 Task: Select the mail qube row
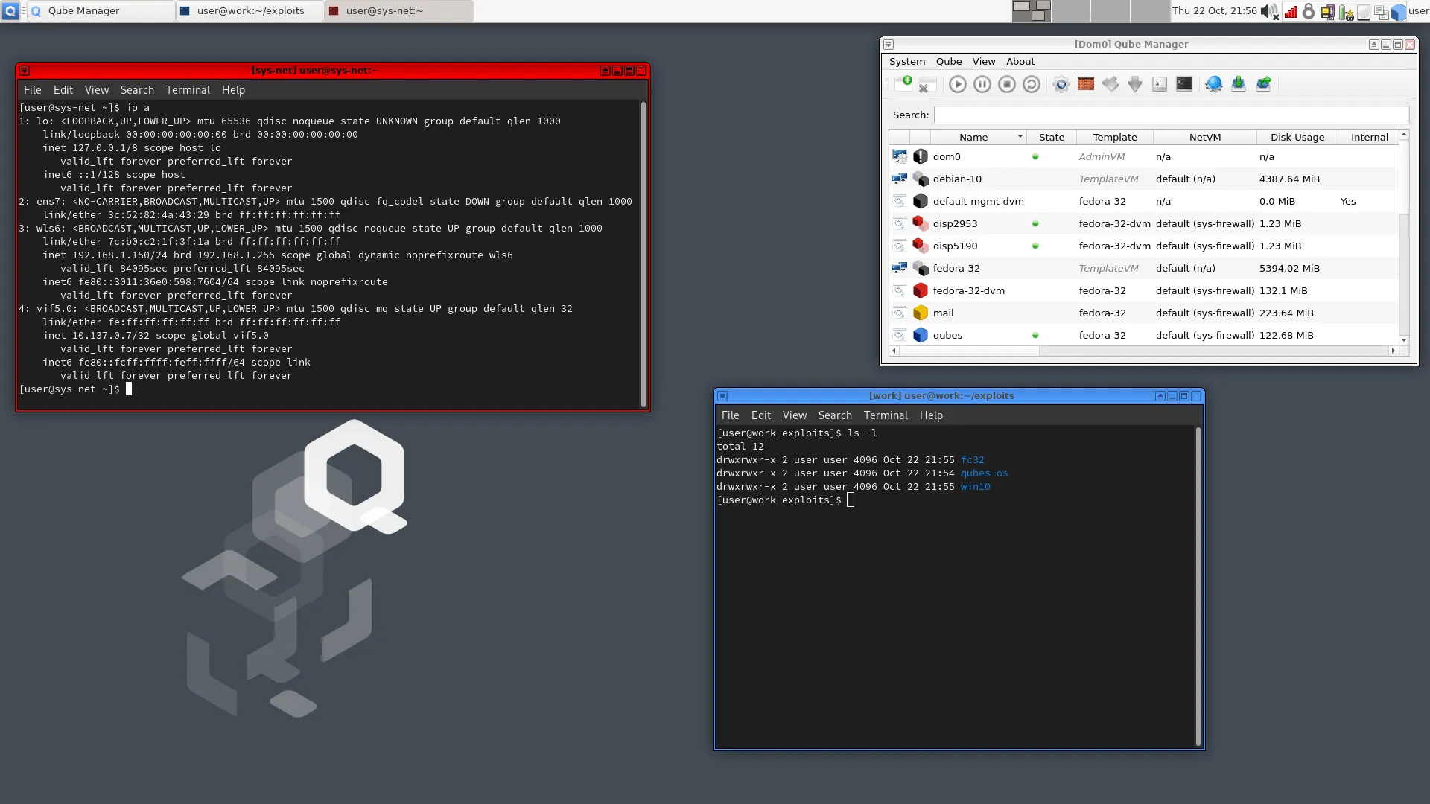point(1143,313)
